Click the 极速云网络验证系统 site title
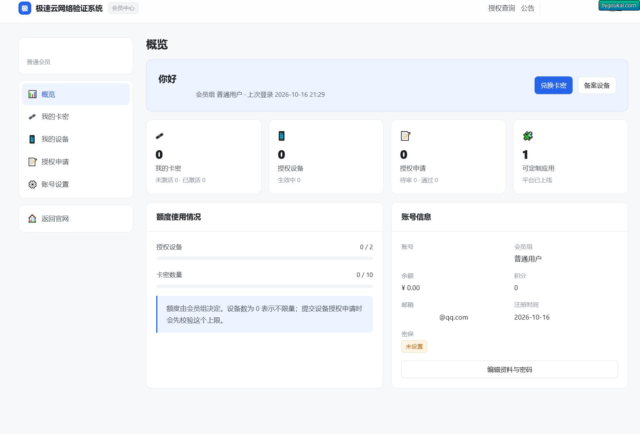 pyautogui.click(x=69, y=8)
